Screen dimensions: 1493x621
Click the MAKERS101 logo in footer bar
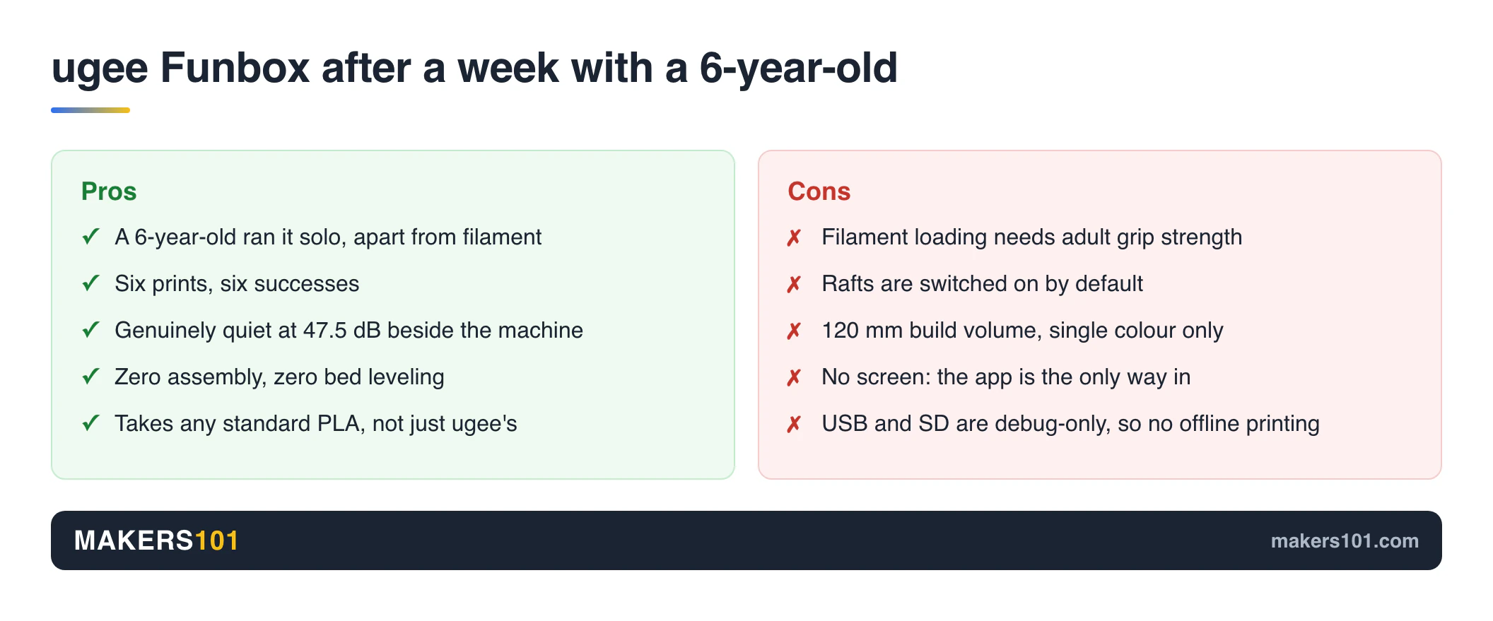click(156, 540)
